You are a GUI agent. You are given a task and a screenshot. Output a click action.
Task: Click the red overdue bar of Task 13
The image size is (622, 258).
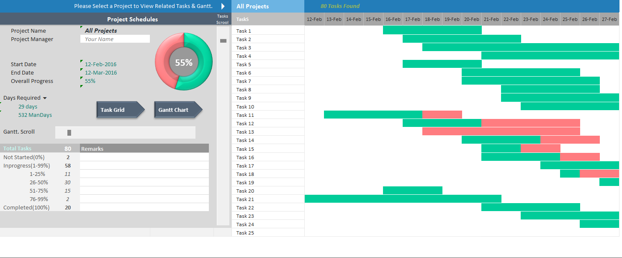(501, 132)
